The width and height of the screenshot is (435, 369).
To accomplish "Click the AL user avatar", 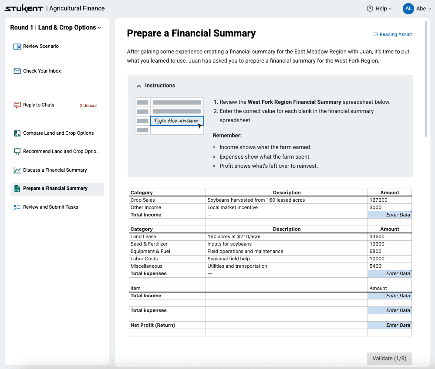I will click(408, 9).
